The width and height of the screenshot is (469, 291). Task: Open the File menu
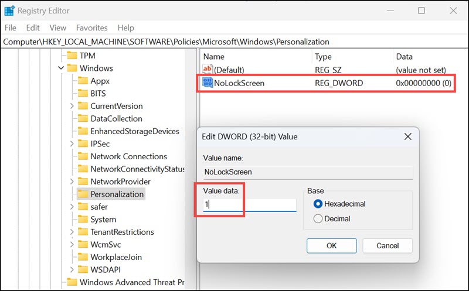[x=11, y=28]
